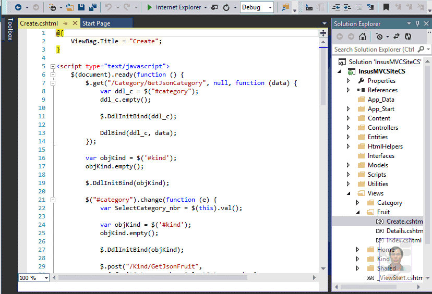Collapse the InsusMVCSiteCS project node
Image resolution: width=432 pixels, height=294 pixels.
tap(340, 71)
